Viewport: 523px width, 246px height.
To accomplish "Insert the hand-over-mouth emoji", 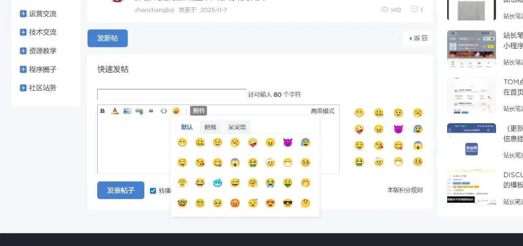I will pyautogui.click(x=306, y=182).
